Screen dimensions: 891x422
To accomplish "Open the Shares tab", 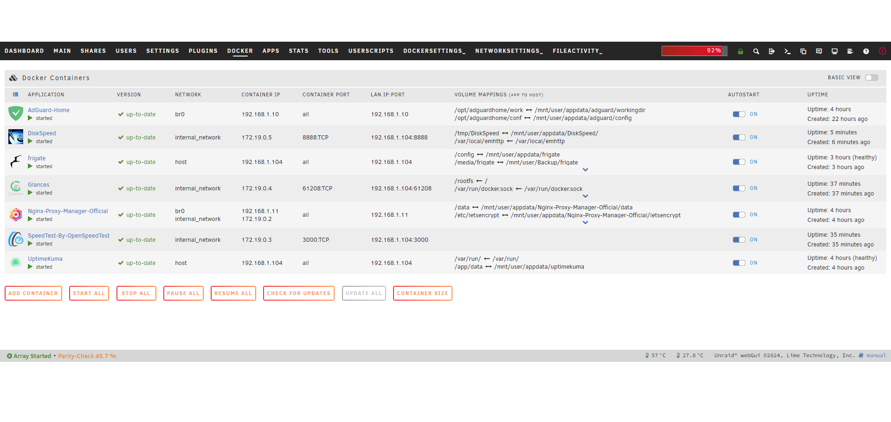I will tap(93, 51).
